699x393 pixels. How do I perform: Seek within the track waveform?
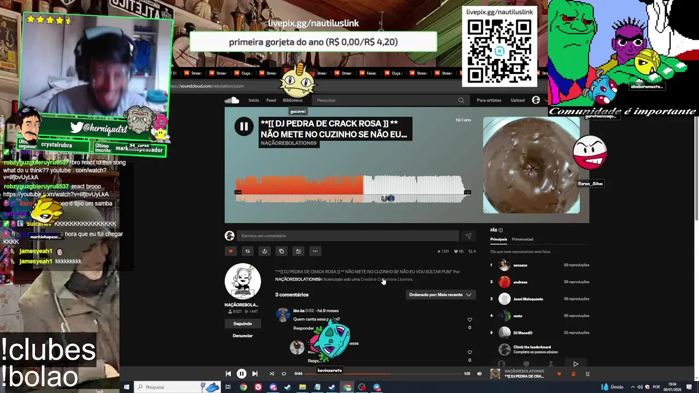tap(353, 189)
